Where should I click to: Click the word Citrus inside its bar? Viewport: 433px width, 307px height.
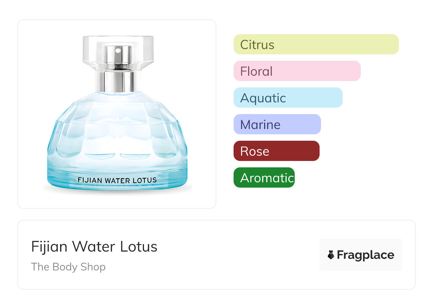[257, 45]
